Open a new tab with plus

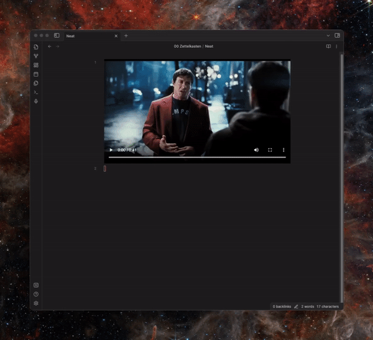[x=126, y=35]
